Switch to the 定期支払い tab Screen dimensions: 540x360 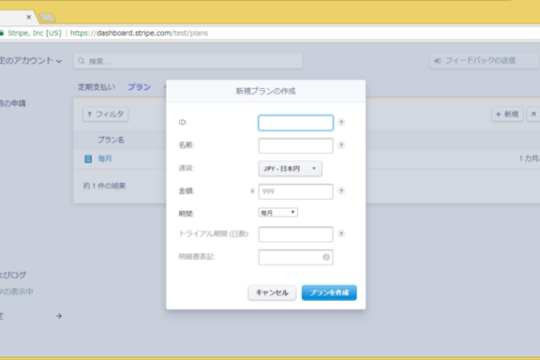coord(97,87)
